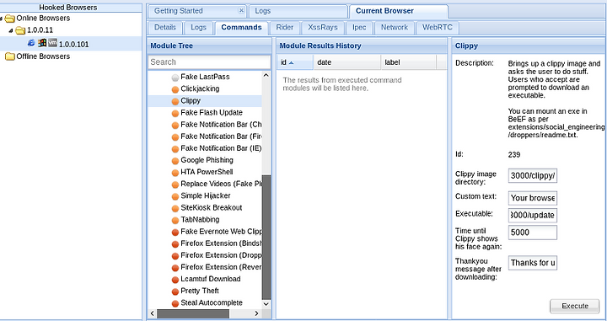Open the Ipec sub-tab

(359, 28)
